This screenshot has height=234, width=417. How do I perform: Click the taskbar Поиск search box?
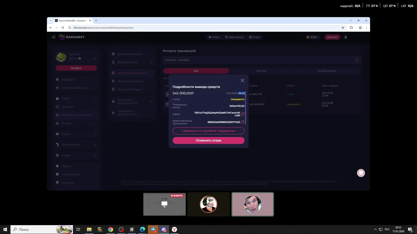[42, 229]
